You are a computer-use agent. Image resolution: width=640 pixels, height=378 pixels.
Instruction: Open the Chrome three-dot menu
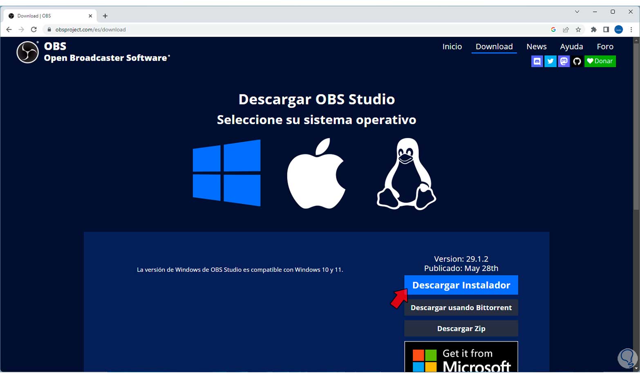point(631,29)
